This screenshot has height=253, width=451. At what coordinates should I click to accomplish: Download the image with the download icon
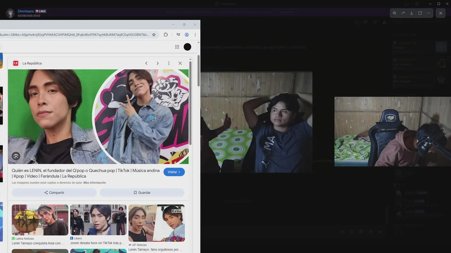412,13
